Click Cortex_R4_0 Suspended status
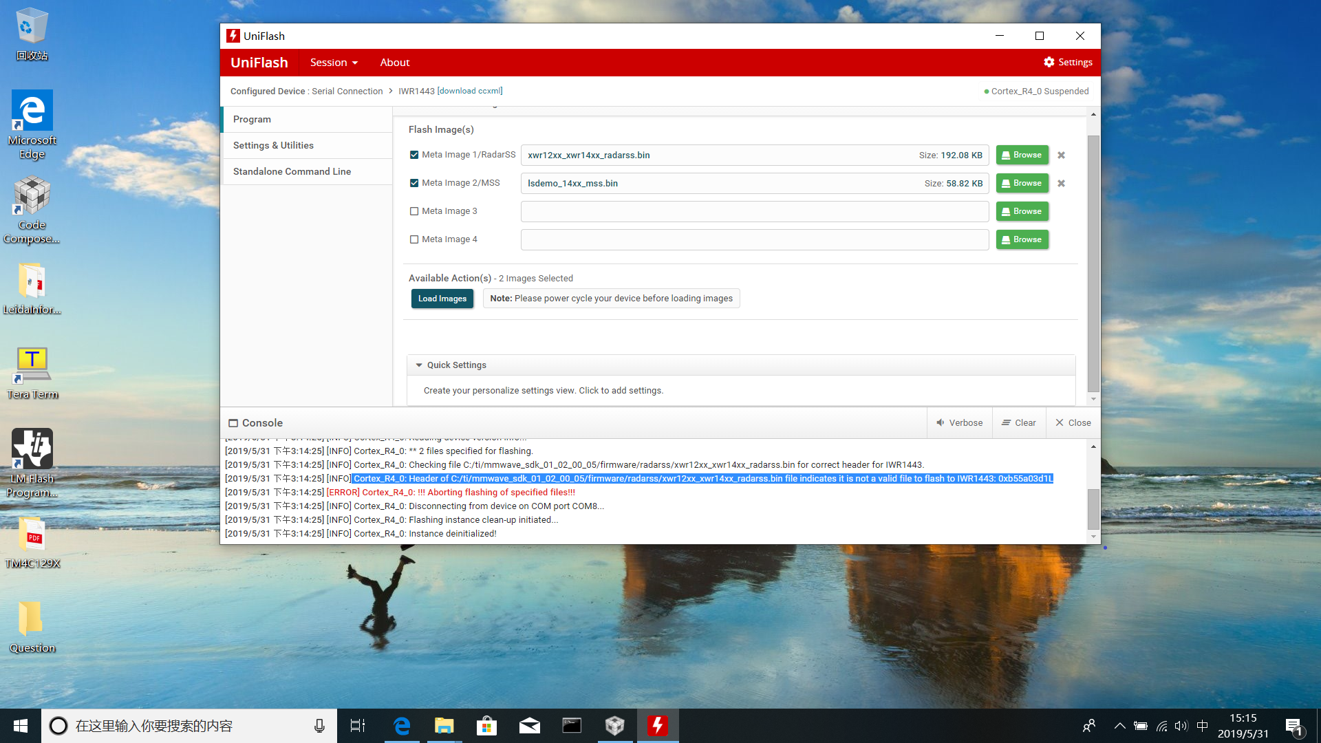Image resolution: width=1321 pixels, height=743 pixels. click(1036, 91)
